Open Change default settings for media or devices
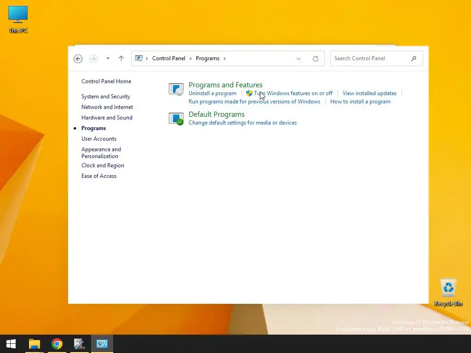Viewport: 471px width, 353px height. coord(243,123)
